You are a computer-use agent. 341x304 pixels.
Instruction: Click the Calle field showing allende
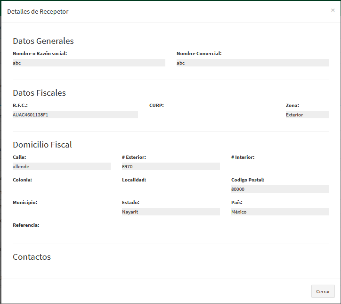tap(61, 166)
